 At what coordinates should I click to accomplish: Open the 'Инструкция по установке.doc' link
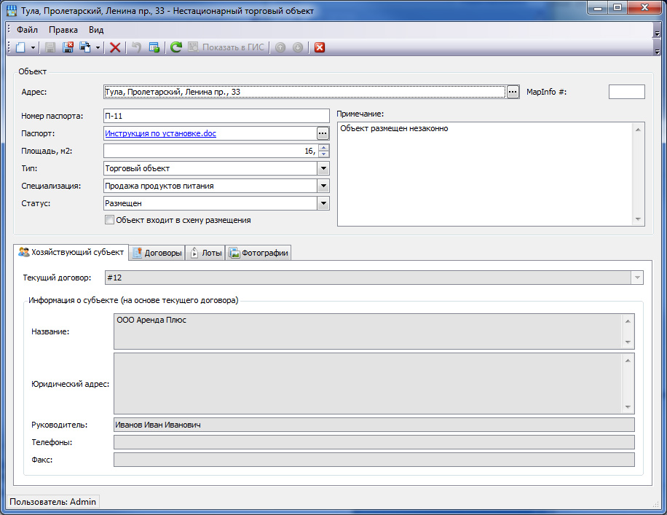click(x=160, y=133)
